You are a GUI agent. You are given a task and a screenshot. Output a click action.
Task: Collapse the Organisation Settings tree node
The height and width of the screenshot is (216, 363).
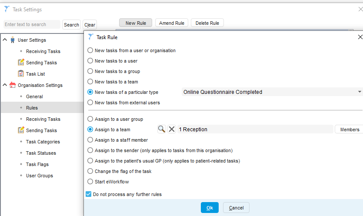click(x=5, y=85)
